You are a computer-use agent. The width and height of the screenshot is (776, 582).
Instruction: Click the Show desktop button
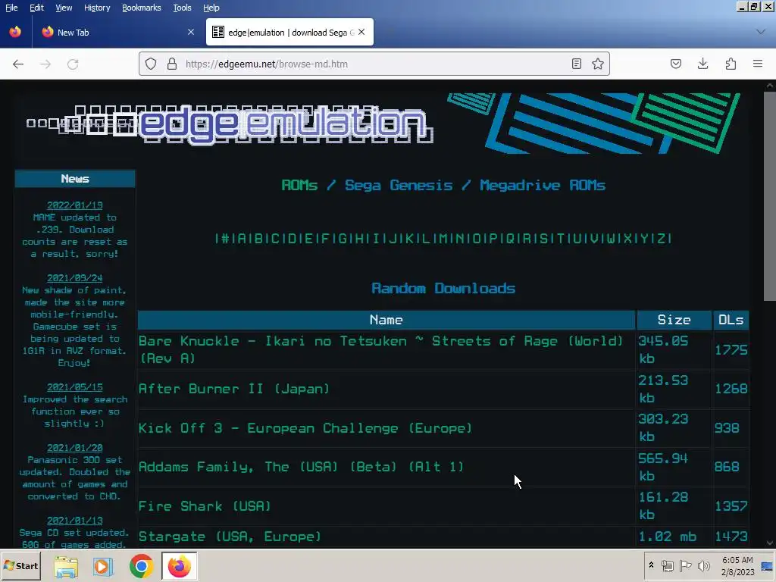(768, 565)
